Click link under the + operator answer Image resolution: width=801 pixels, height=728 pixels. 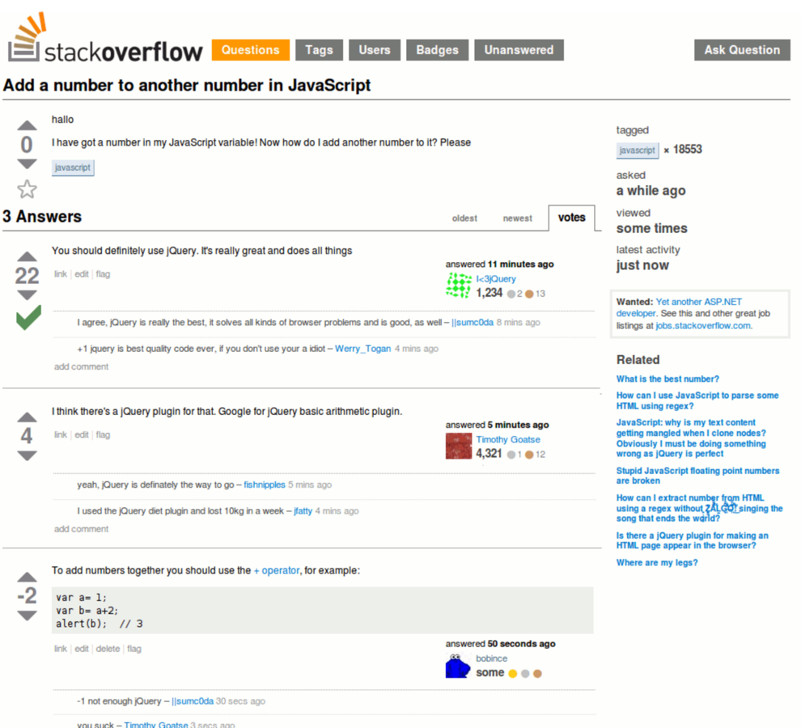tap(61, 649)
